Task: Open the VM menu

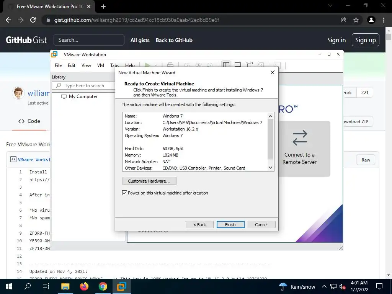Action: click(101, 65)
